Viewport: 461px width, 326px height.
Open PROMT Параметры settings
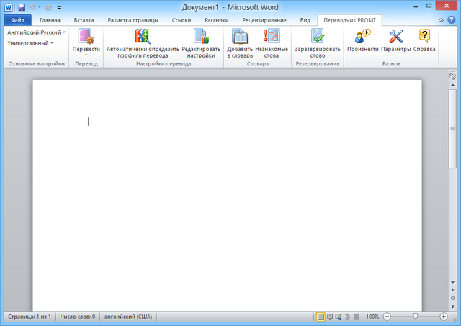point(395,37)
